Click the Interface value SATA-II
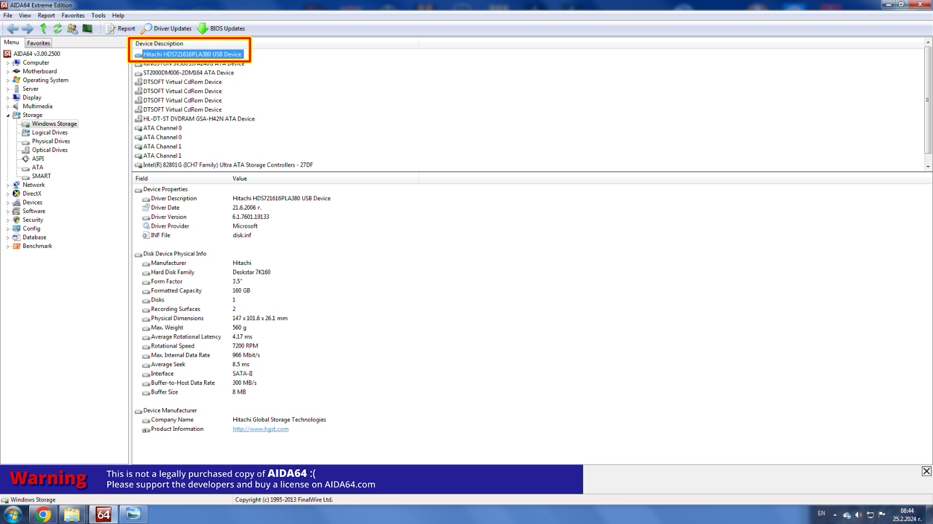Viewport: 933px width, 524px height. (x=243, y=374)
